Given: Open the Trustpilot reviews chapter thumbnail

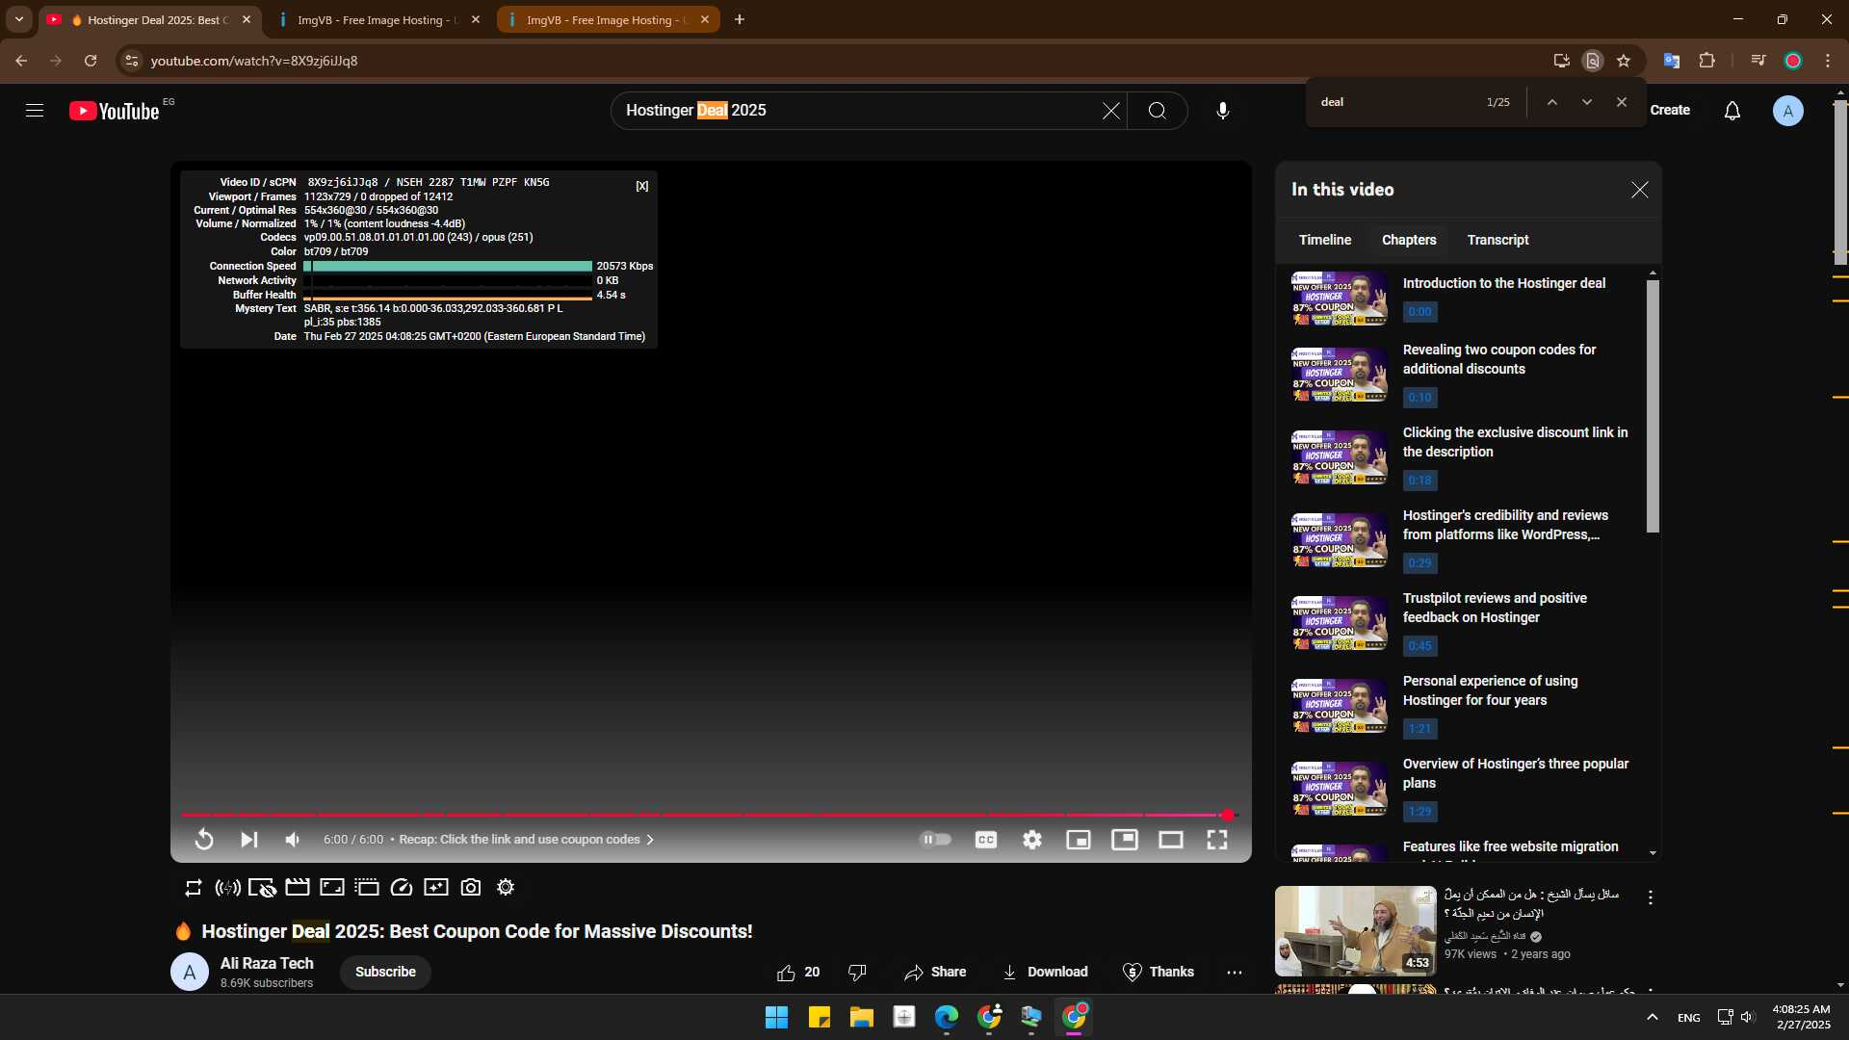Looking at the screenshot, I should pyautogui.click(x=1340, y=623).
